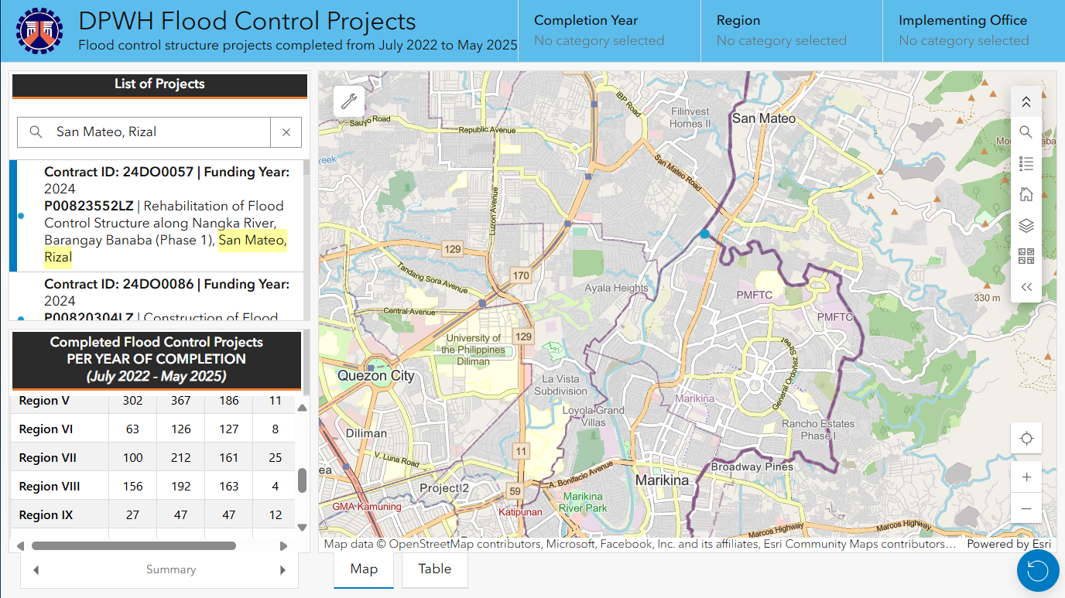Click the blue refresh circle button
The height and width of the screenshot is (598, 1065).
[x=1038, y=571]
